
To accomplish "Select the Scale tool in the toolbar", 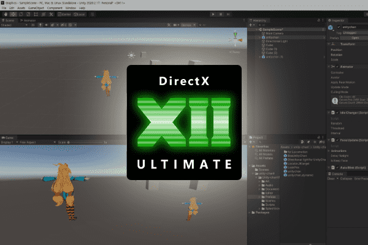I will tap(28, 14).
